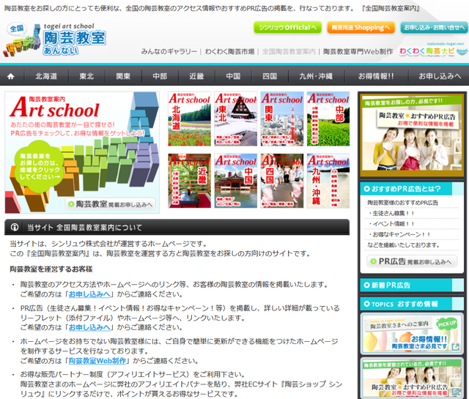The height and width of the screenshot is (399, 469).
Task: Click the PR広告 掲載お申し込みへ button
Action: pos(410,261)
